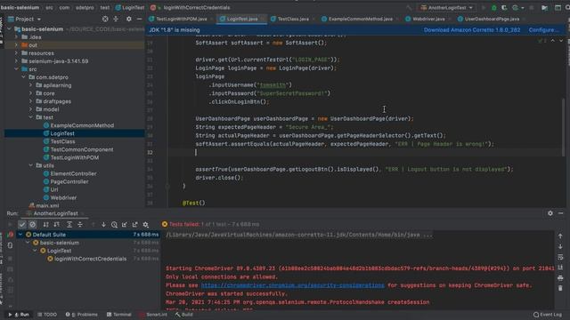The height and width of the screenshot is (320, 570).
Task: Switch to Webdriver.java tab
Action: 427,19
